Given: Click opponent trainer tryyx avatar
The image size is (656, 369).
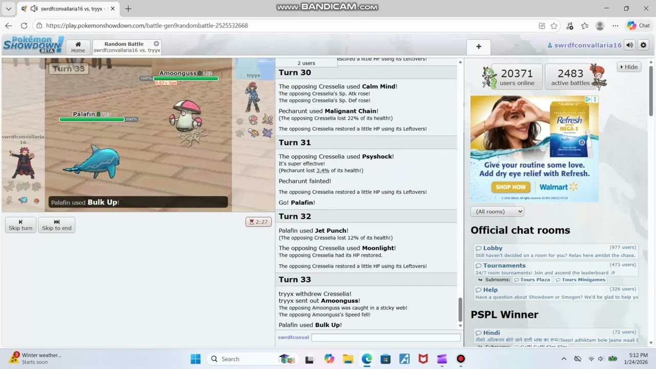Looking at the screenshot, I should pyautogui.click(x=253, y=97).
